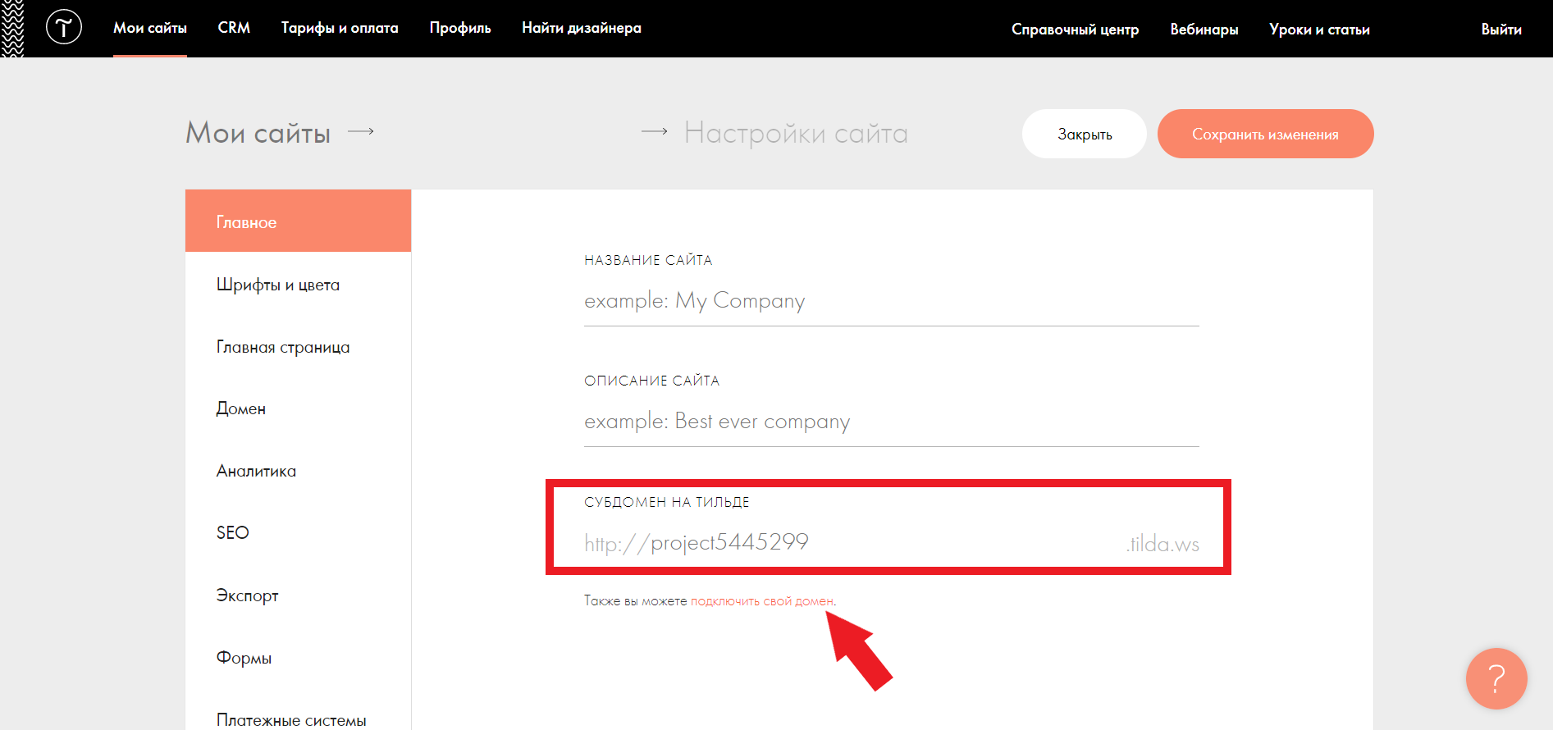This screenshot has height=730, width=1553.
Task: Click the Закрыть button
Action: pos(1085,134)
